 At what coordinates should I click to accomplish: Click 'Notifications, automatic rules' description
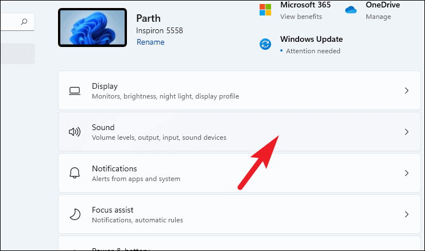pyautogui.click(x=137, y=220)
